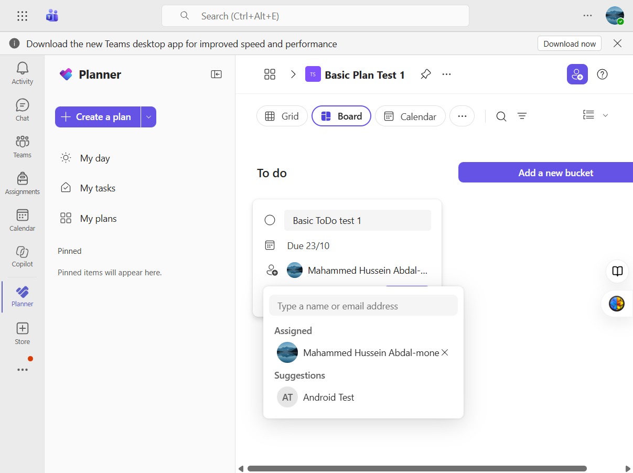Open the Store apps icon
633x473 pixels.
coord(22,334)
